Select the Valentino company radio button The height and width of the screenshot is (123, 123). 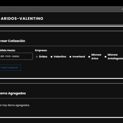tap(52, 57)
